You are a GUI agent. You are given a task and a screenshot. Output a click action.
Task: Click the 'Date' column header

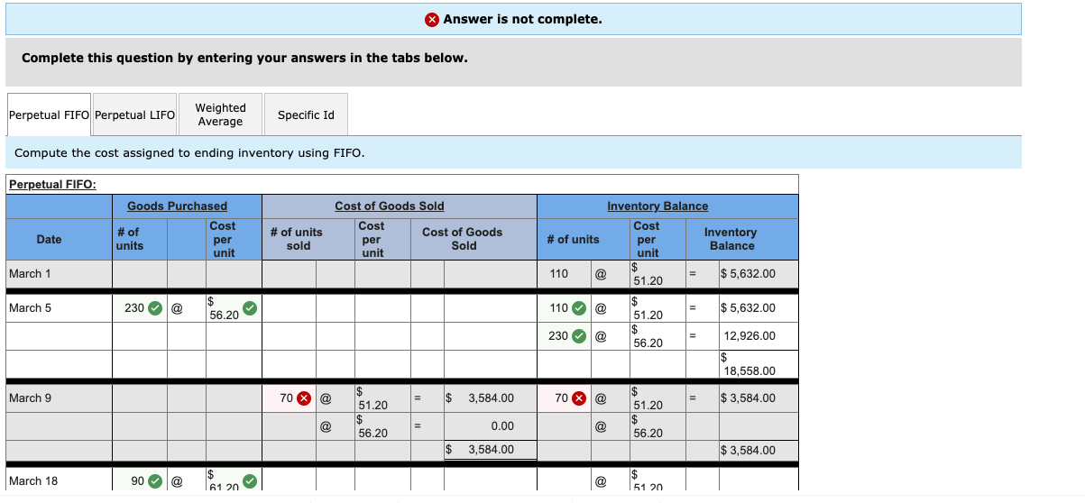pos(49,240)
